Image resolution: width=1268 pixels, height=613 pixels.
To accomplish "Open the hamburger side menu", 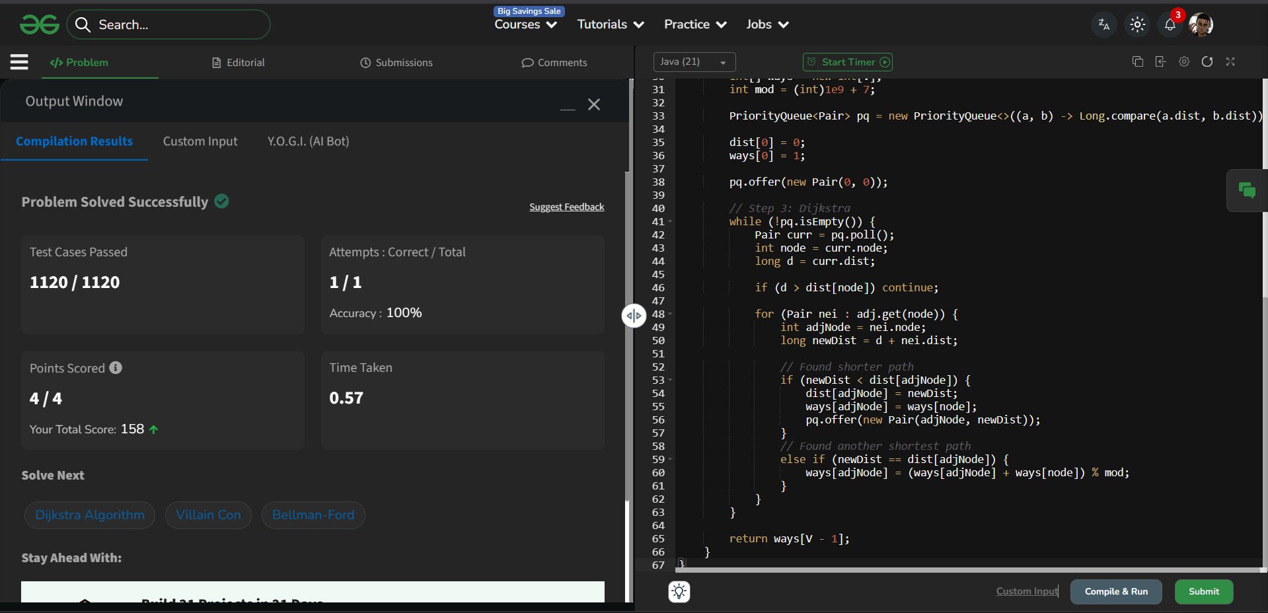I will 19,62.
